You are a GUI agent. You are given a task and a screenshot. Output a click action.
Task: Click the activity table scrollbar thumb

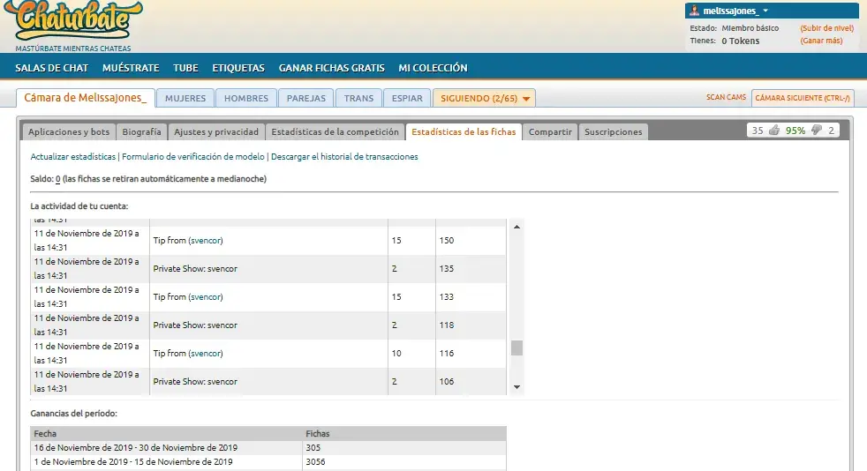pos(516,347)
